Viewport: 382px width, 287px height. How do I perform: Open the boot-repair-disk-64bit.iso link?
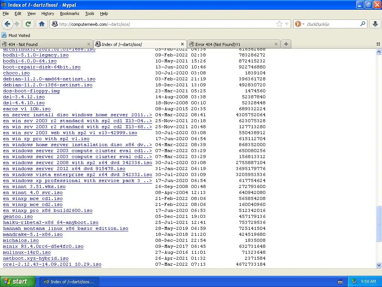[x=42, y=67]
